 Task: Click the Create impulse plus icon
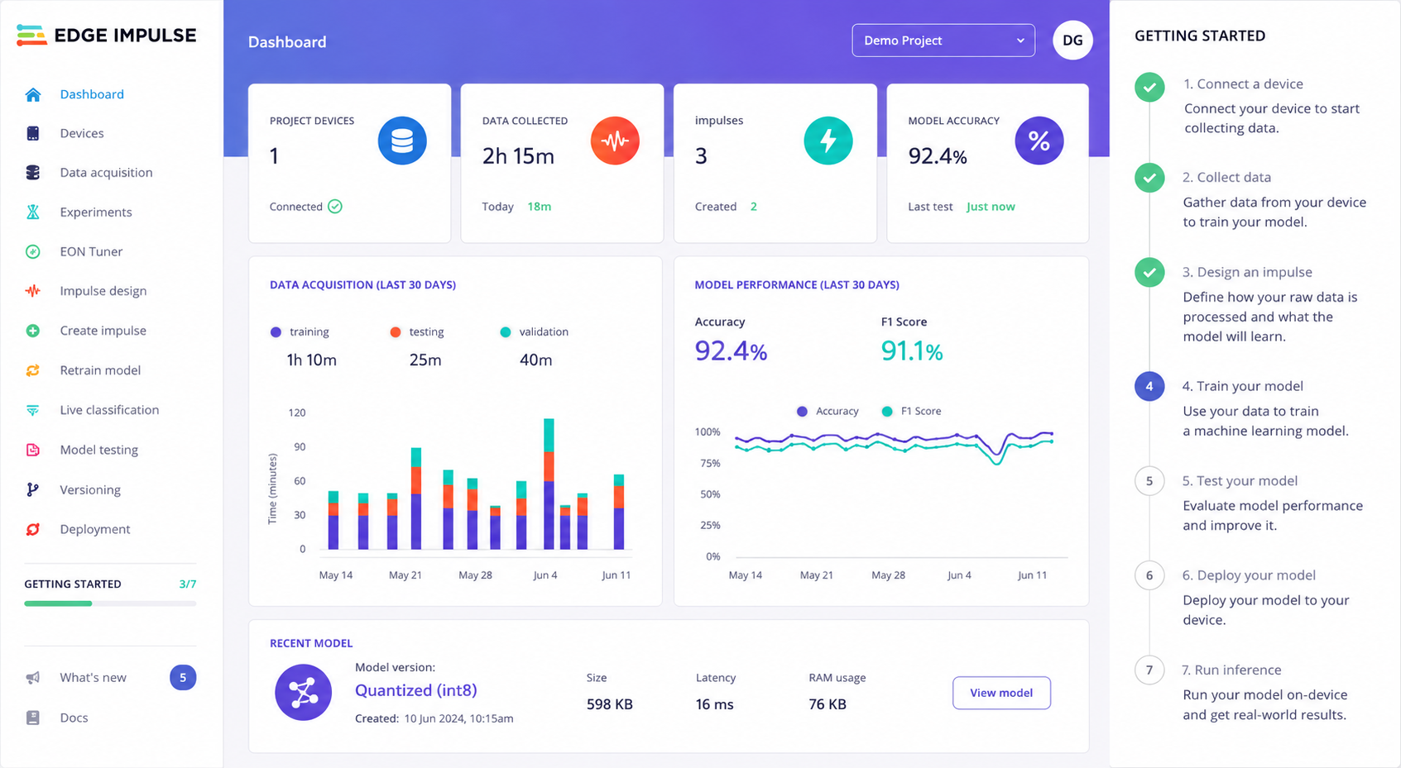point(33,331)
